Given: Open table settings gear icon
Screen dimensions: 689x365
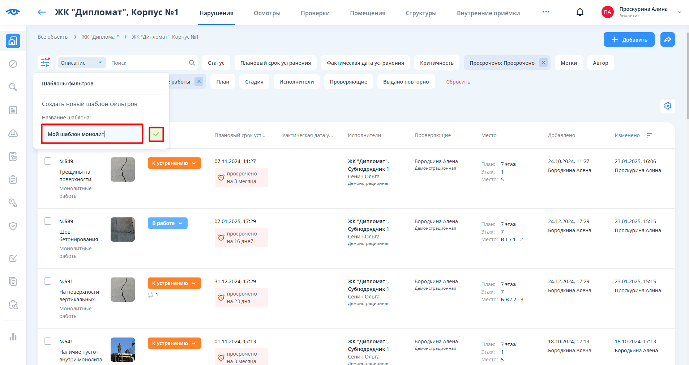Looking at the screenshot, I should coord(667,106).
